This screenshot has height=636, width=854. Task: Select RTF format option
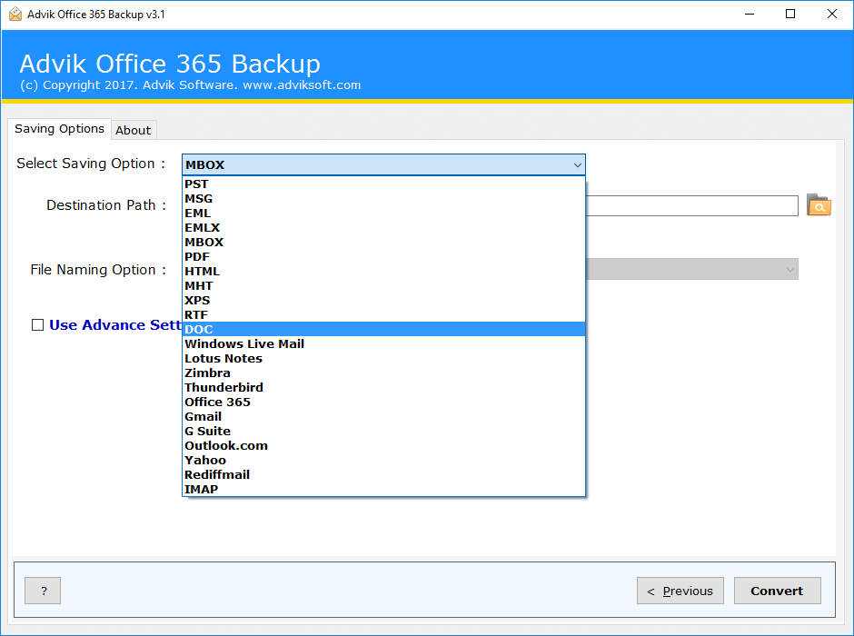click(383, 314)
